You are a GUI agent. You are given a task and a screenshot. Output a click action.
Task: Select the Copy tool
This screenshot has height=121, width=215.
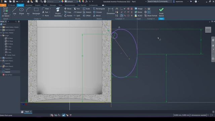pos(68,12)
